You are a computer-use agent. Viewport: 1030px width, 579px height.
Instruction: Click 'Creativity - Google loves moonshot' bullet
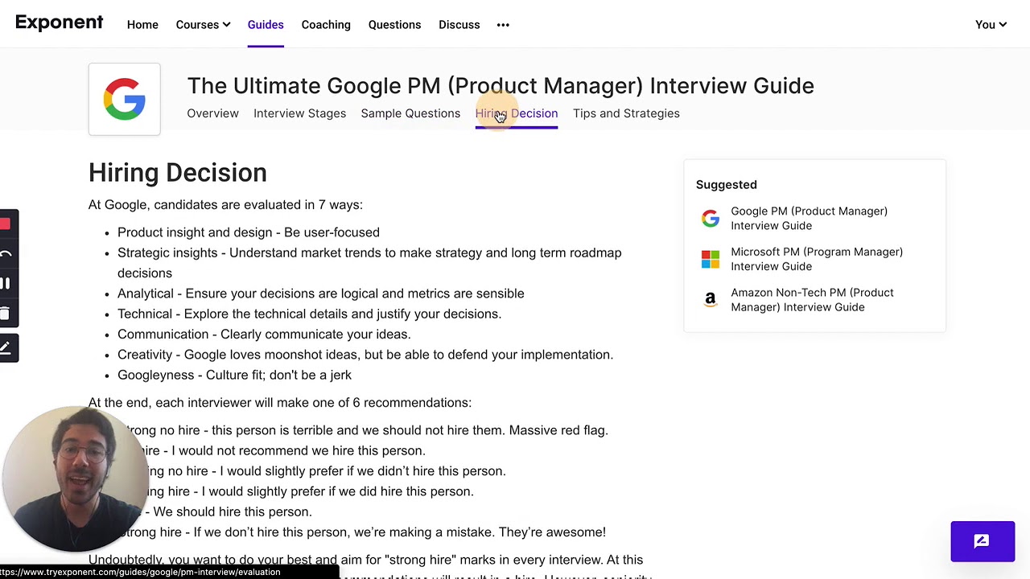click(x=365, y=355)
